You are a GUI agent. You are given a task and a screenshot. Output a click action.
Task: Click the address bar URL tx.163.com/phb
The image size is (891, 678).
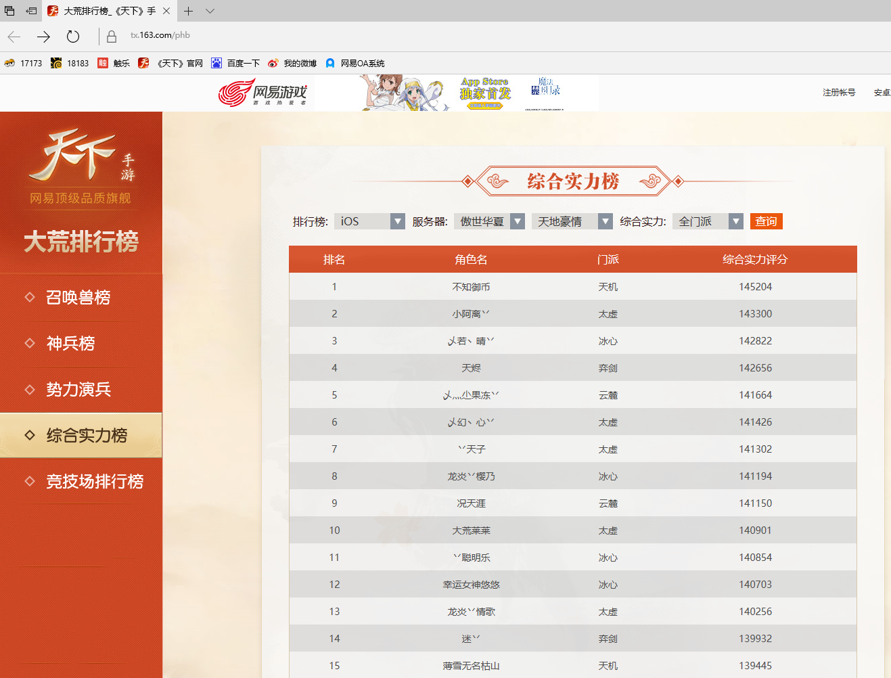(x=160, y=35)
